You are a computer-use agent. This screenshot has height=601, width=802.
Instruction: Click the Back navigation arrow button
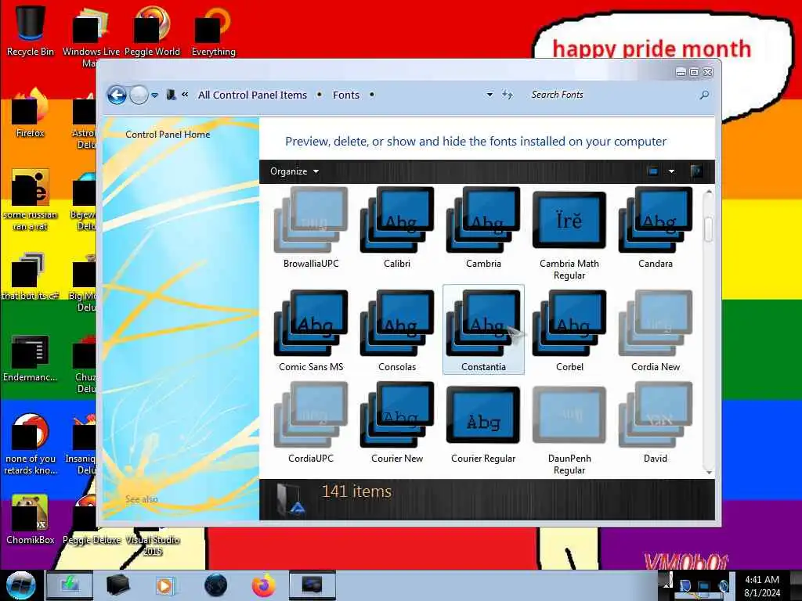(x=117, y=95)
